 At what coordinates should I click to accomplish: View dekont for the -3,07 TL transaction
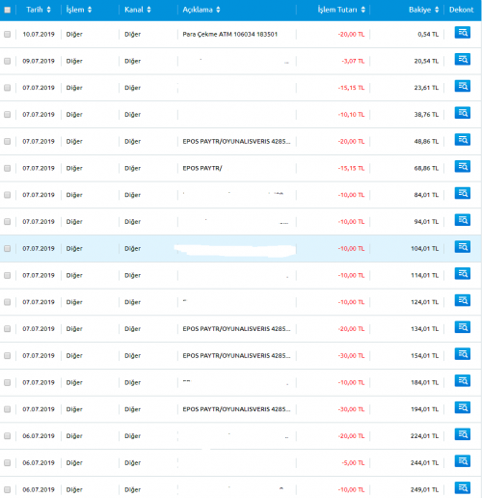[463, 59]
